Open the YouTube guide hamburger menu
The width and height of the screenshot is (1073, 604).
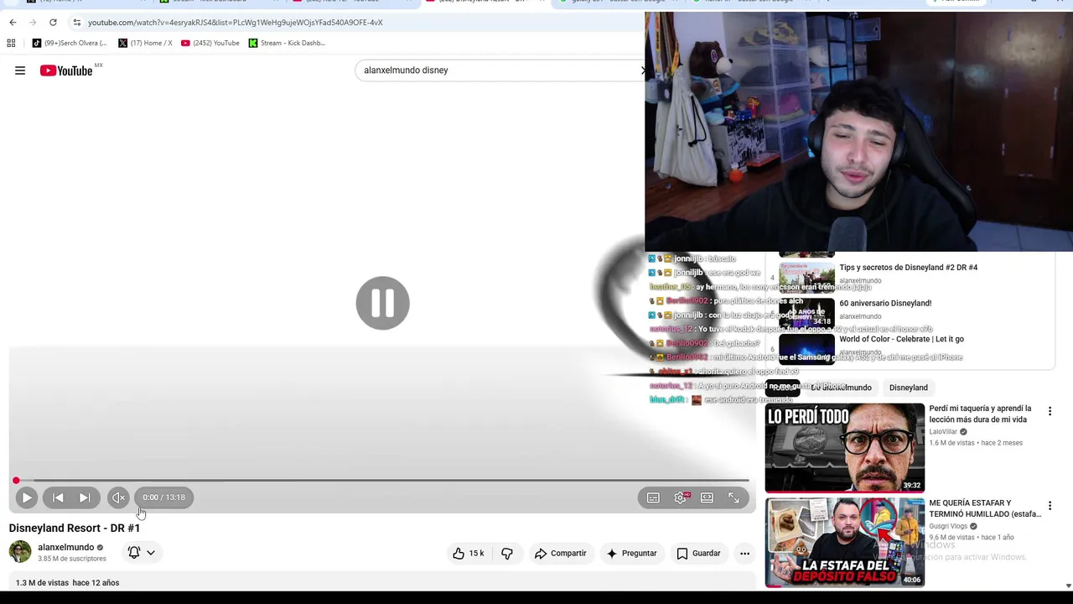[20, 70]
